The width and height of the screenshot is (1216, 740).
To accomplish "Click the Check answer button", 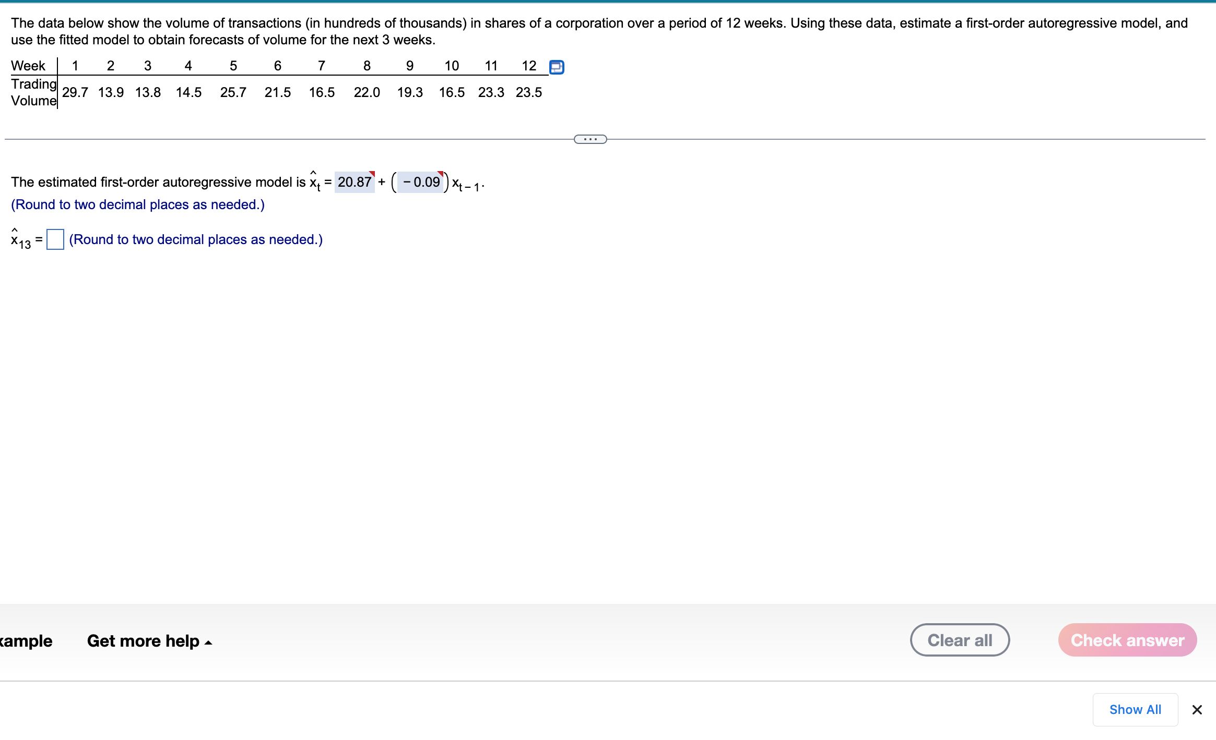I will coord(1126,640).
